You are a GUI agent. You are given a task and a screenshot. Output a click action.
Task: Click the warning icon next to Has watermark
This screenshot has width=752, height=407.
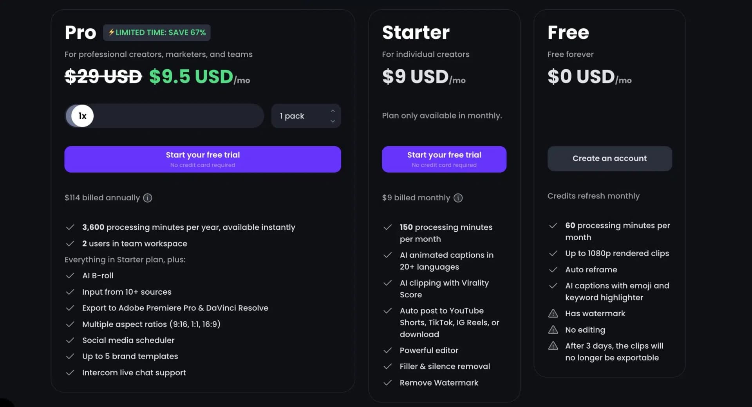pyautogui.click(x=553, y=313)
